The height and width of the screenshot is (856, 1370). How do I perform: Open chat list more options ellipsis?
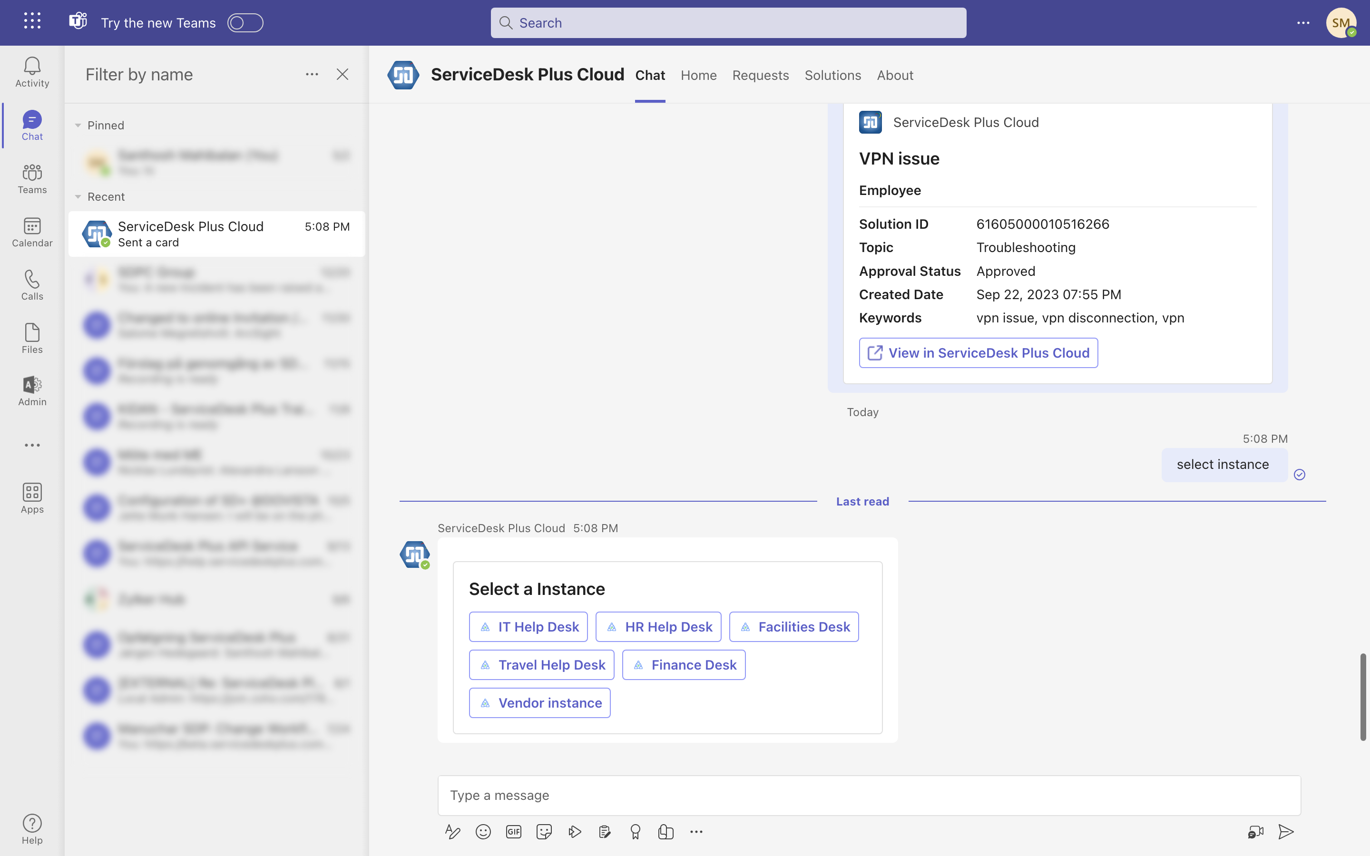click(x=312, y=74)
